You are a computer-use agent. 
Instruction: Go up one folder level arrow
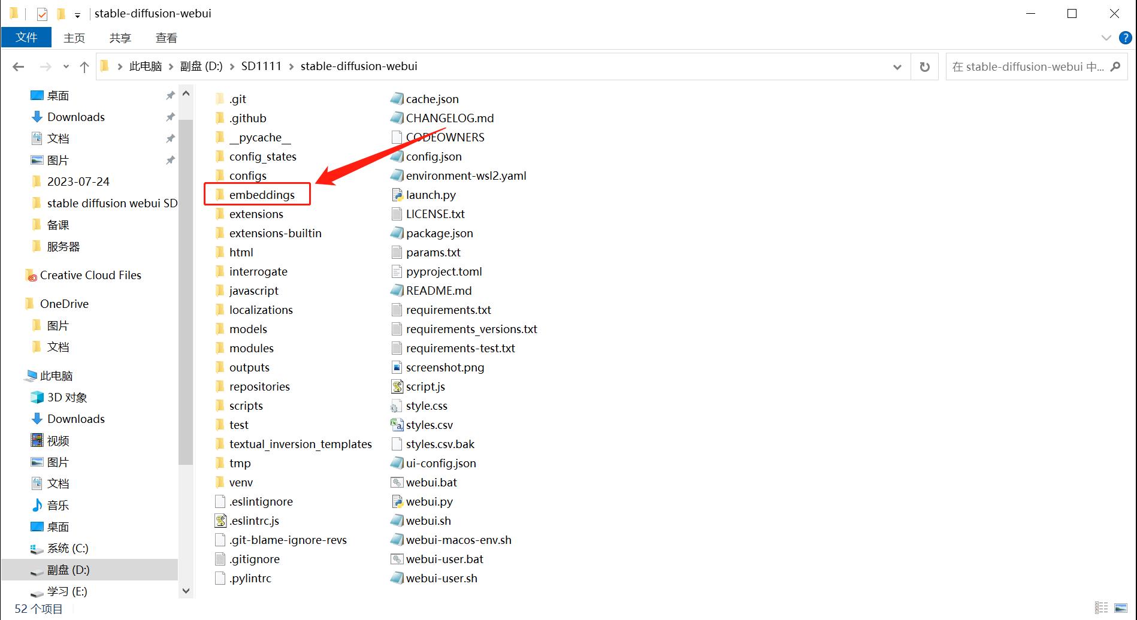coord(84,67)
